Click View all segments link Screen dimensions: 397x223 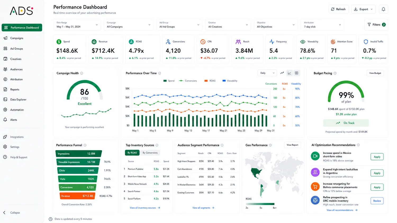(203, 208)
